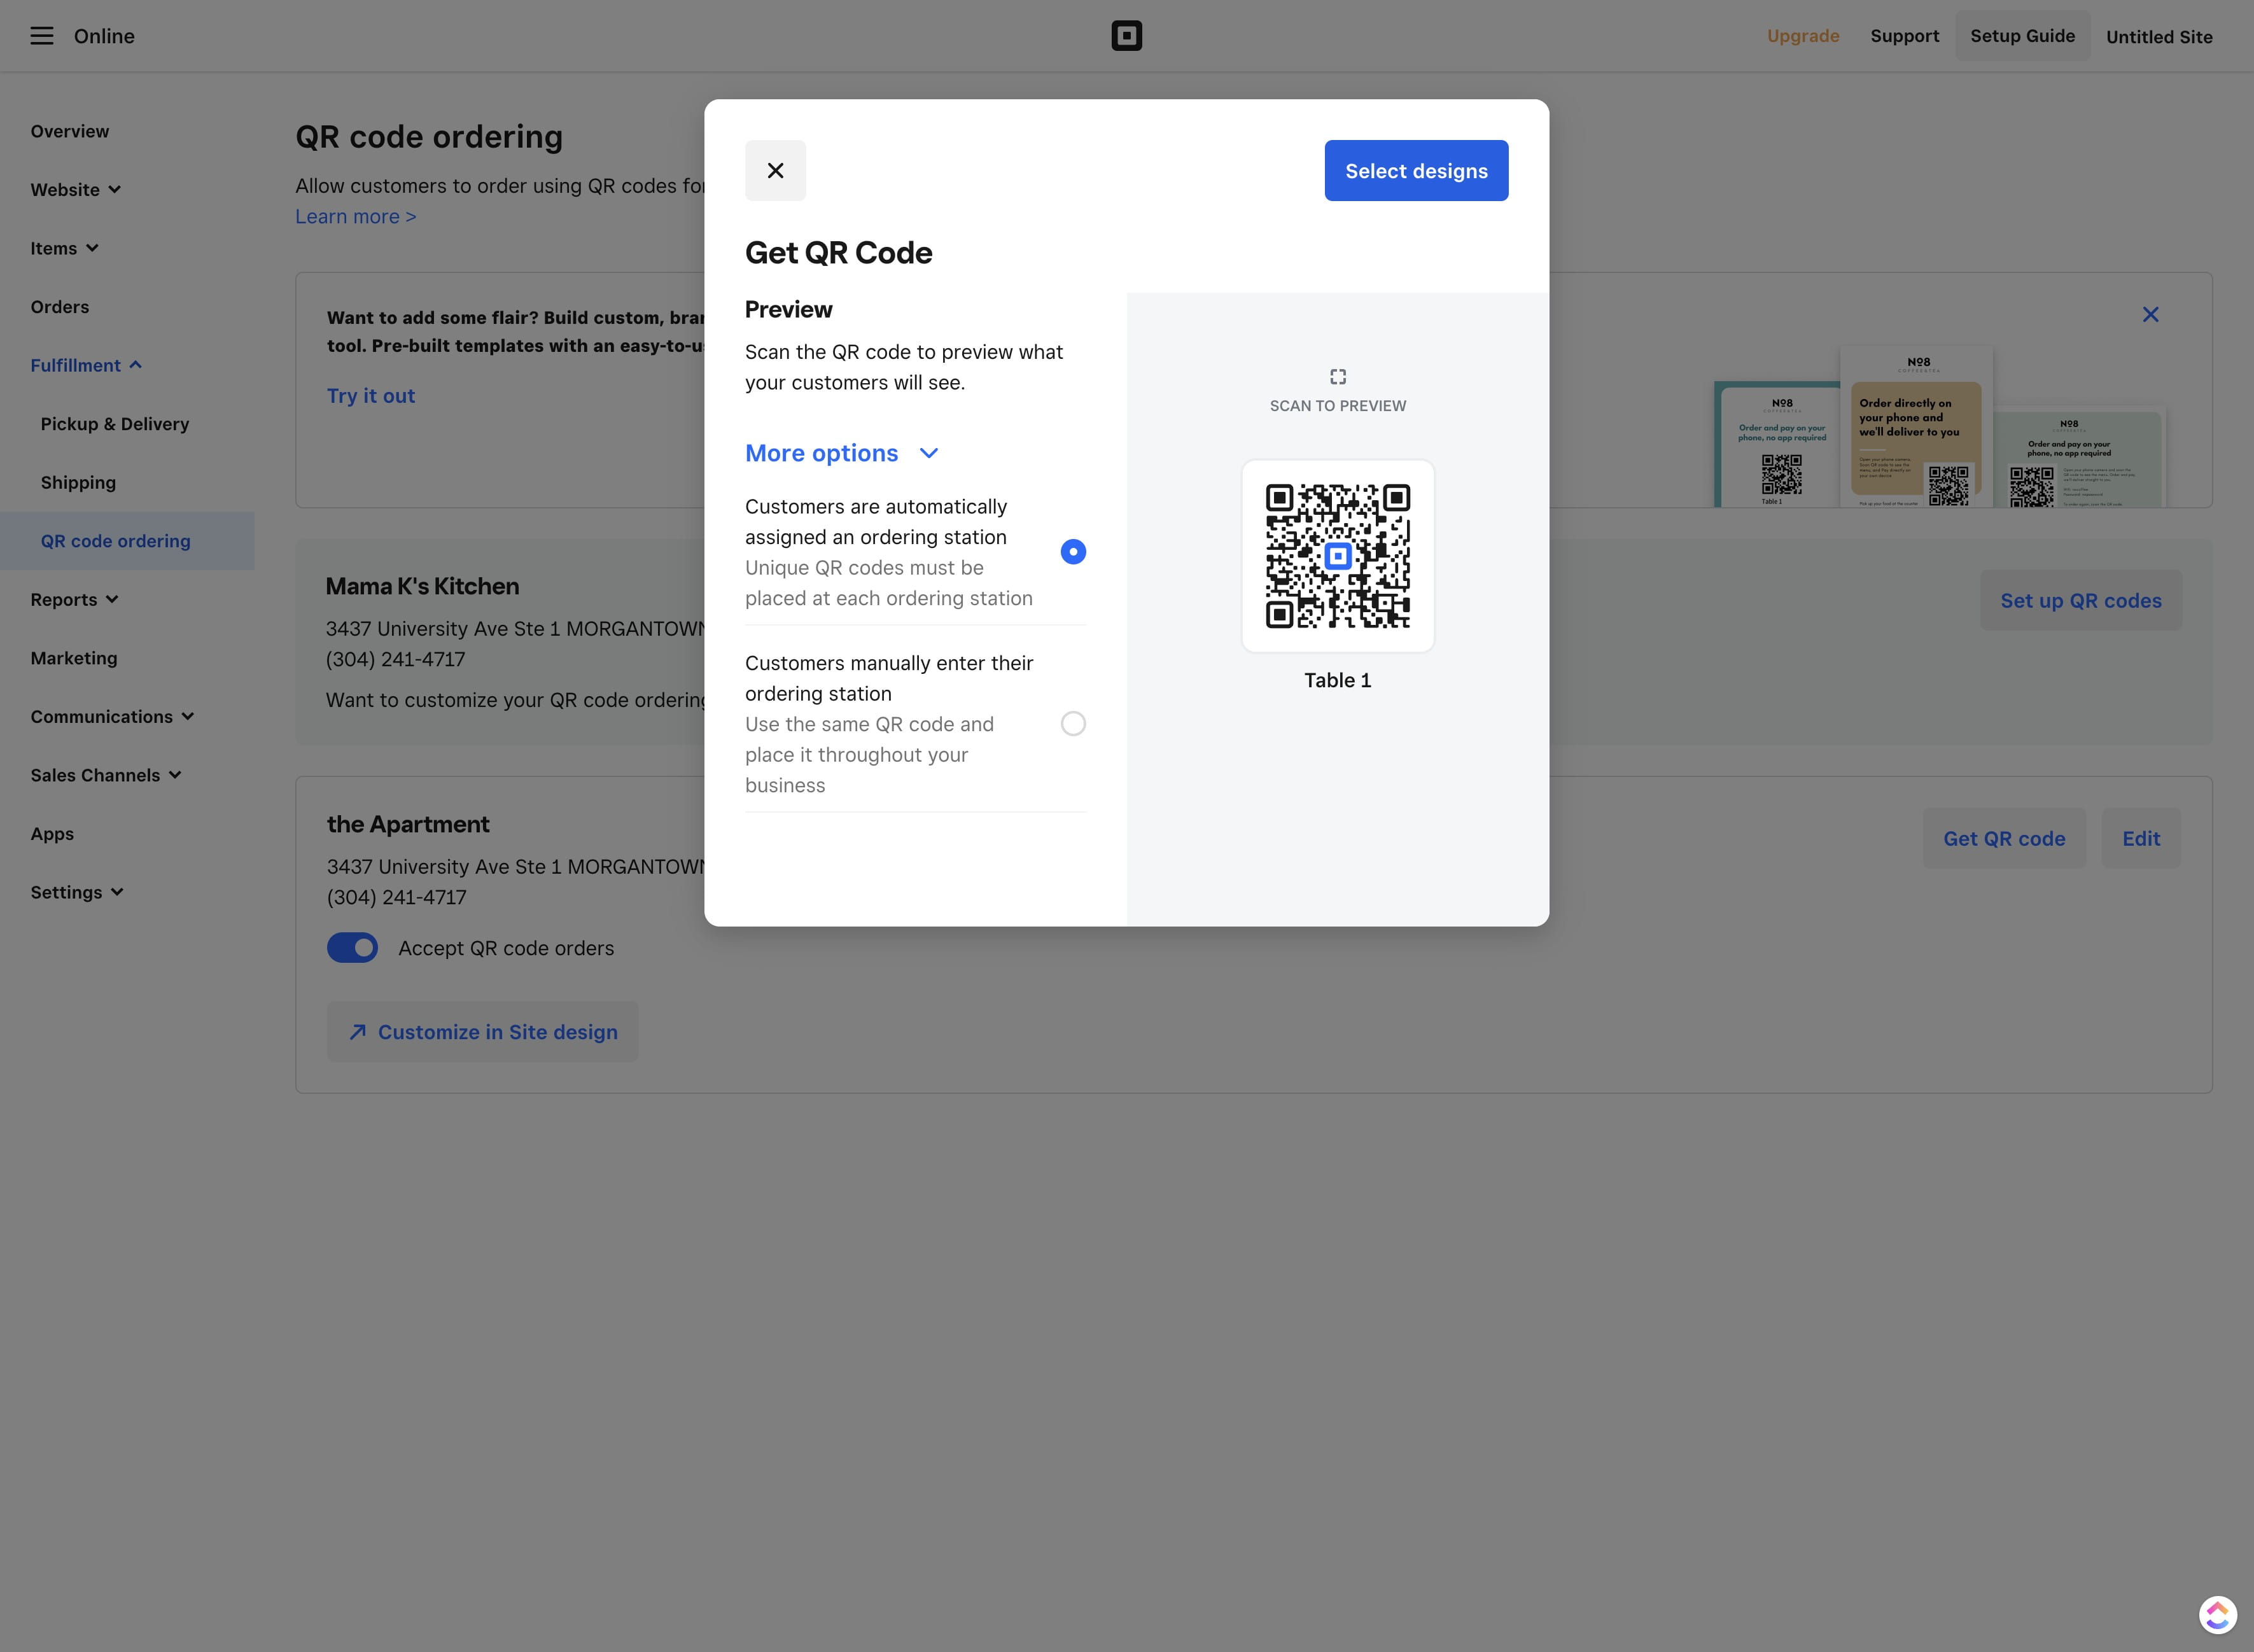2254x1652 pixels.
Task: Expand the Website sidebar menu
Action: 76,190
